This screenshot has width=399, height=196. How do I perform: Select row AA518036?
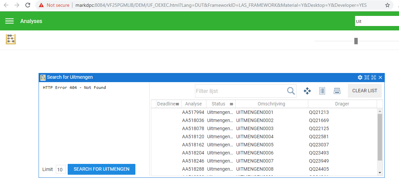264,120
